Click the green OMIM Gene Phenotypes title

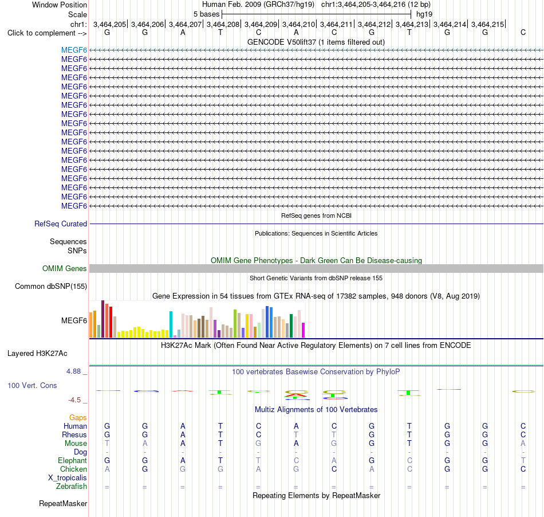coord(317,260)
